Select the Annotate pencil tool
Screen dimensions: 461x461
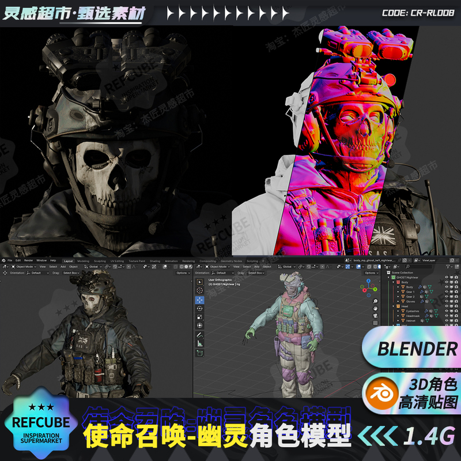click(199, 335)
